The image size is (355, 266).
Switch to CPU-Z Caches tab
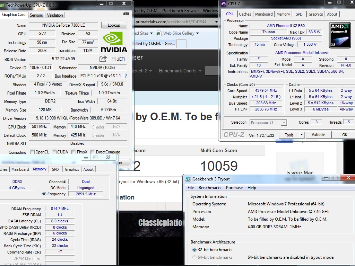(245, 14)
